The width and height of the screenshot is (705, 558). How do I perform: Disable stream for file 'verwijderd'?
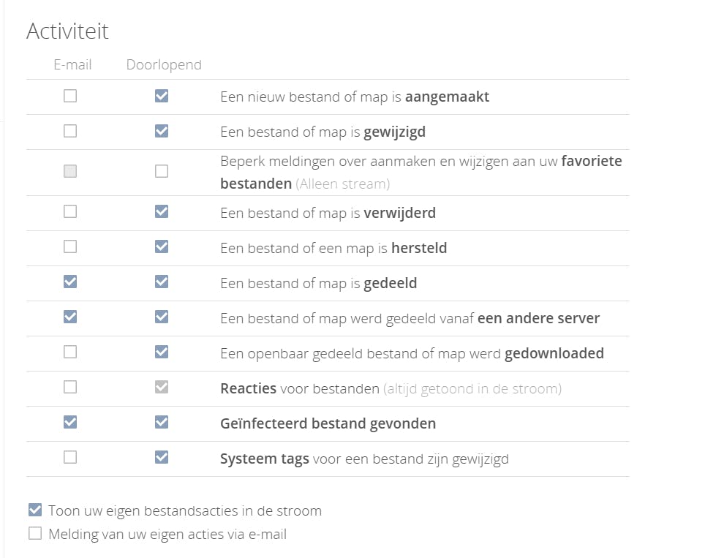162,211
